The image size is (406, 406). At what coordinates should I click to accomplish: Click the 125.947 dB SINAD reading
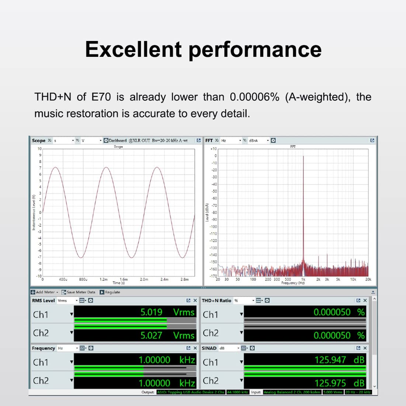340,360
